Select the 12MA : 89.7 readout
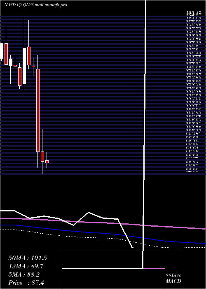 26,266
